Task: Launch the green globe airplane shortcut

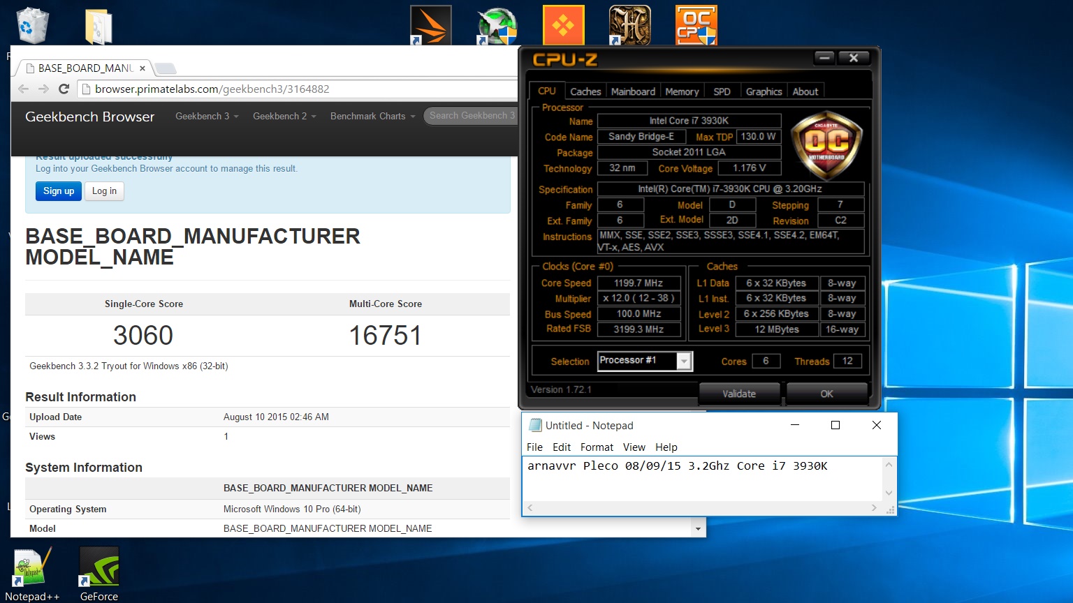Action: 497,27
